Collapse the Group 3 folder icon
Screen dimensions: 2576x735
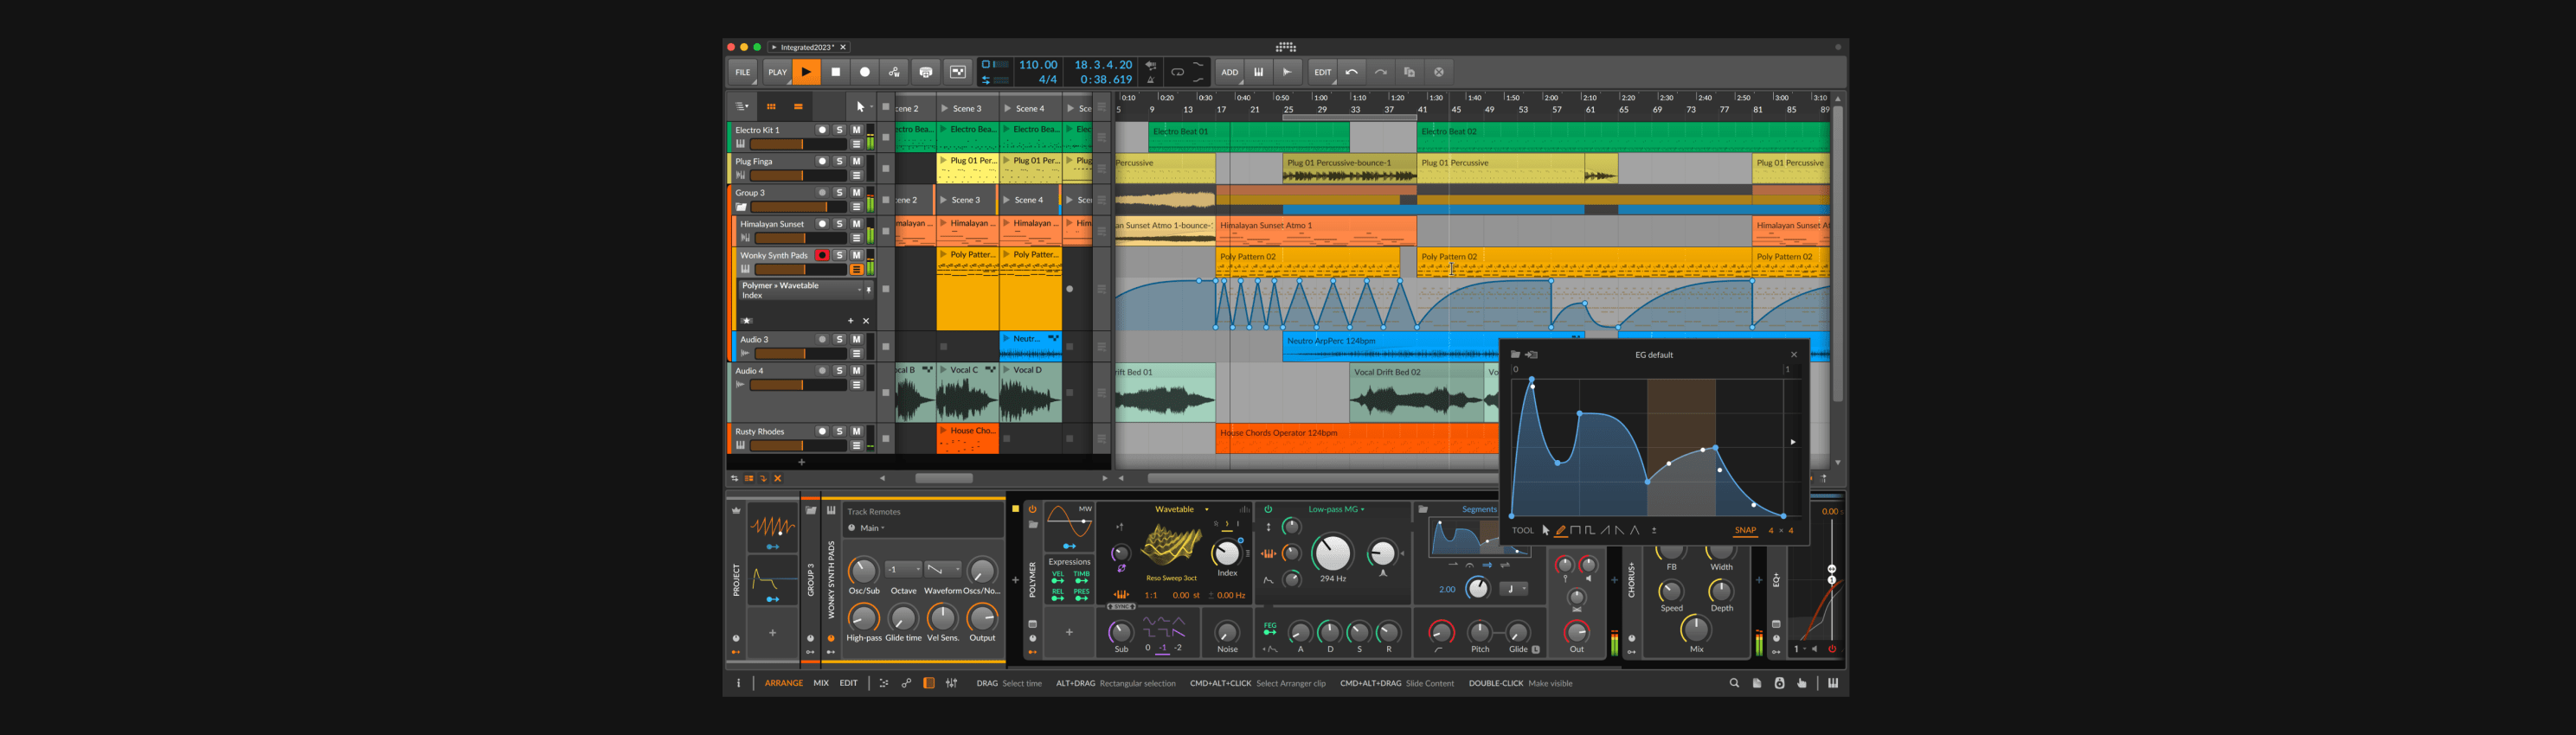point(741,207)
